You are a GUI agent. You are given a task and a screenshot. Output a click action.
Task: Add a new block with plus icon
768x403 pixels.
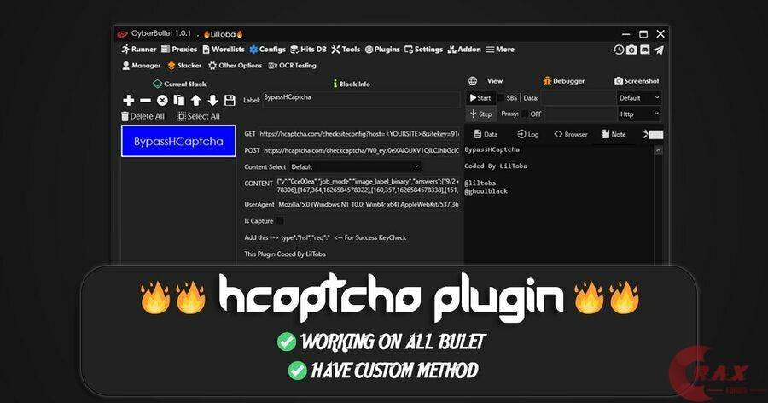[128, 101]
